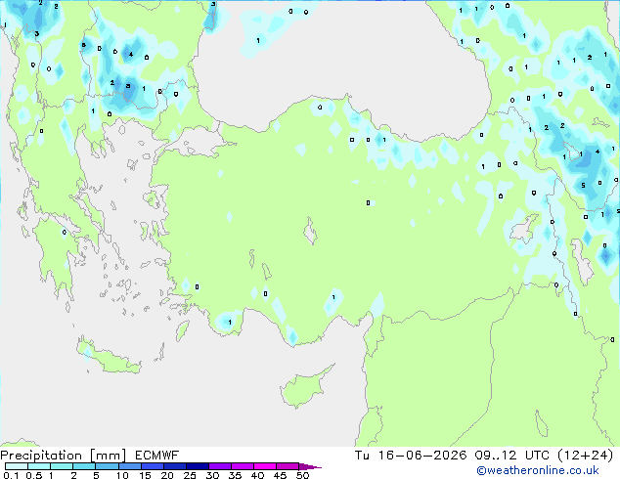Screen dimensions: 620x479
Task: Pick the 15–20 mm legend swatch
Action: click(x=153, y=466)
